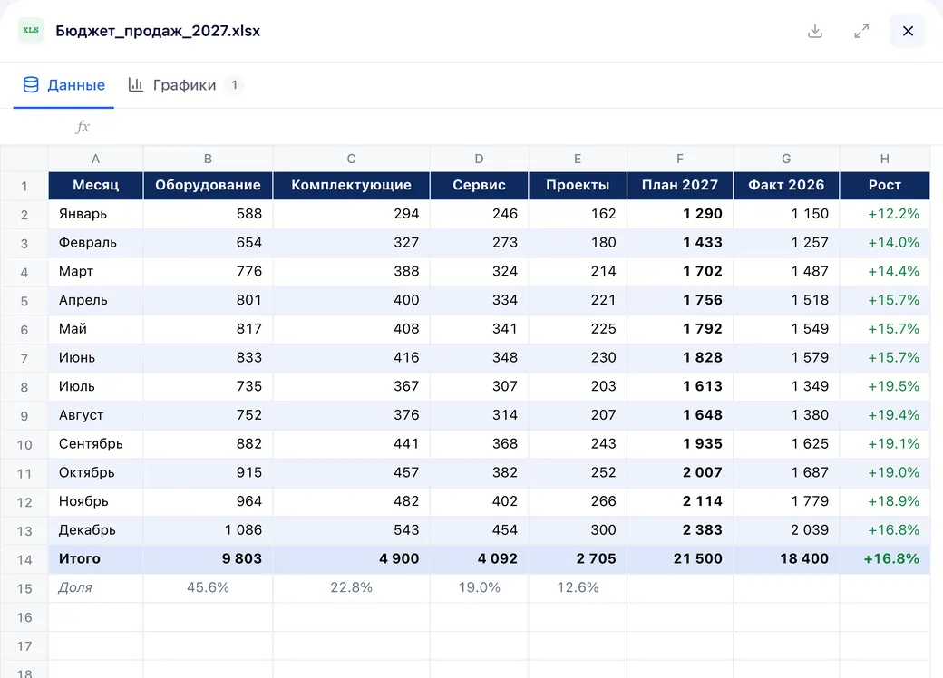Select the cell showing +19.5%
This screenshot has height=678, width=943.
point(885,386)
